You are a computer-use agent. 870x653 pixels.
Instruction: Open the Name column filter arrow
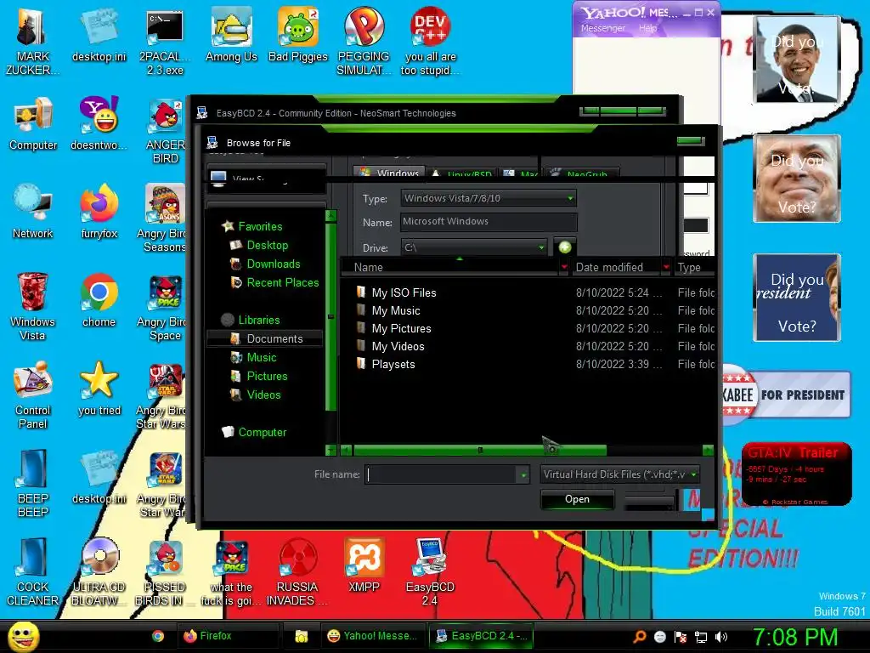(x=564, y=267)
